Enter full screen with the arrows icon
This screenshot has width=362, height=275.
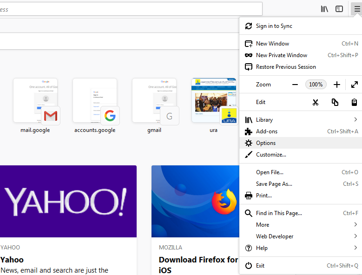pos(355,85)
